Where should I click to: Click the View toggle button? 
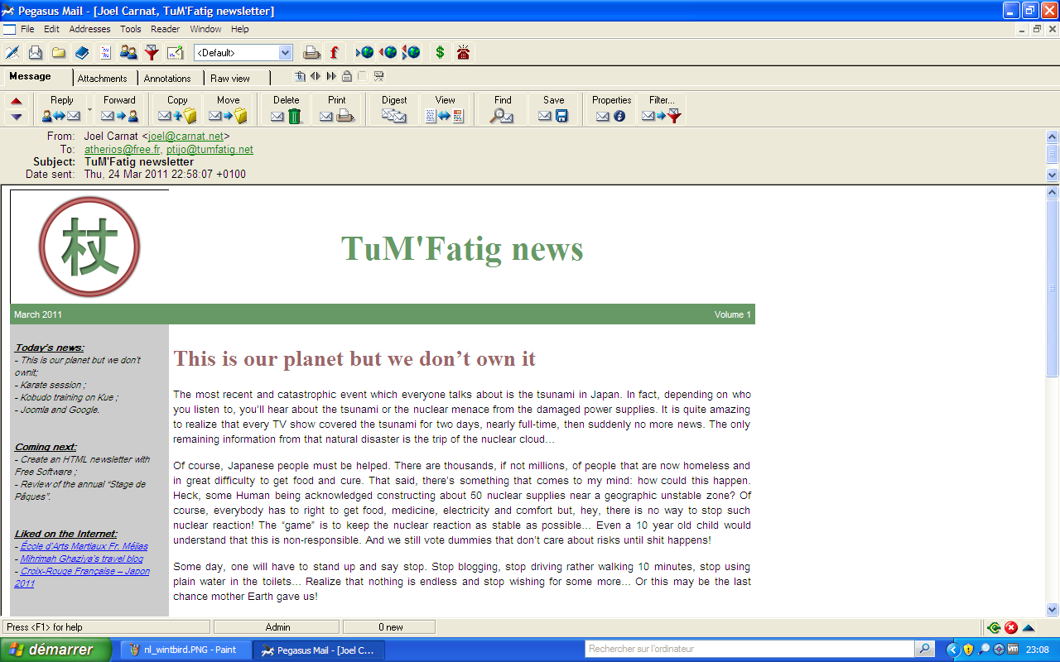point(445,108)
